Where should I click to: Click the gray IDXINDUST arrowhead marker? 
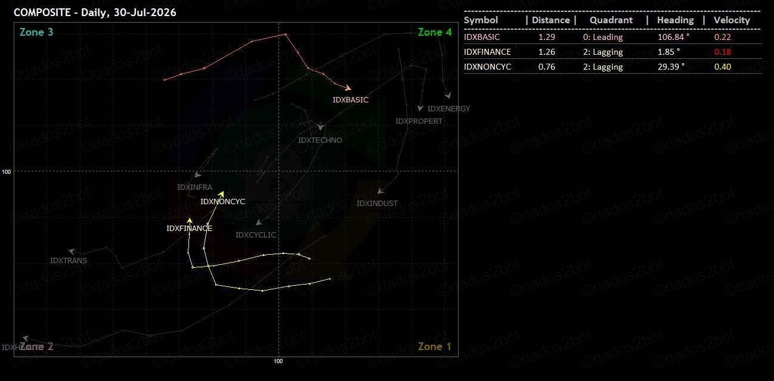click(380, 191)
